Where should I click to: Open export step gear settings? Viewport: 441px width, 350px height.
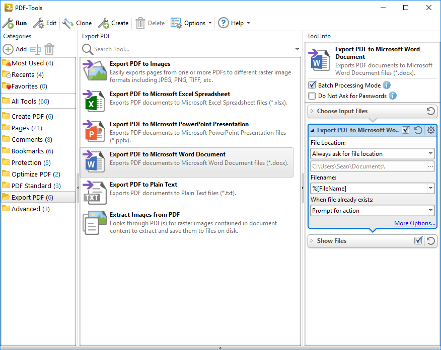pyautogui.click(x=430, y=130)
